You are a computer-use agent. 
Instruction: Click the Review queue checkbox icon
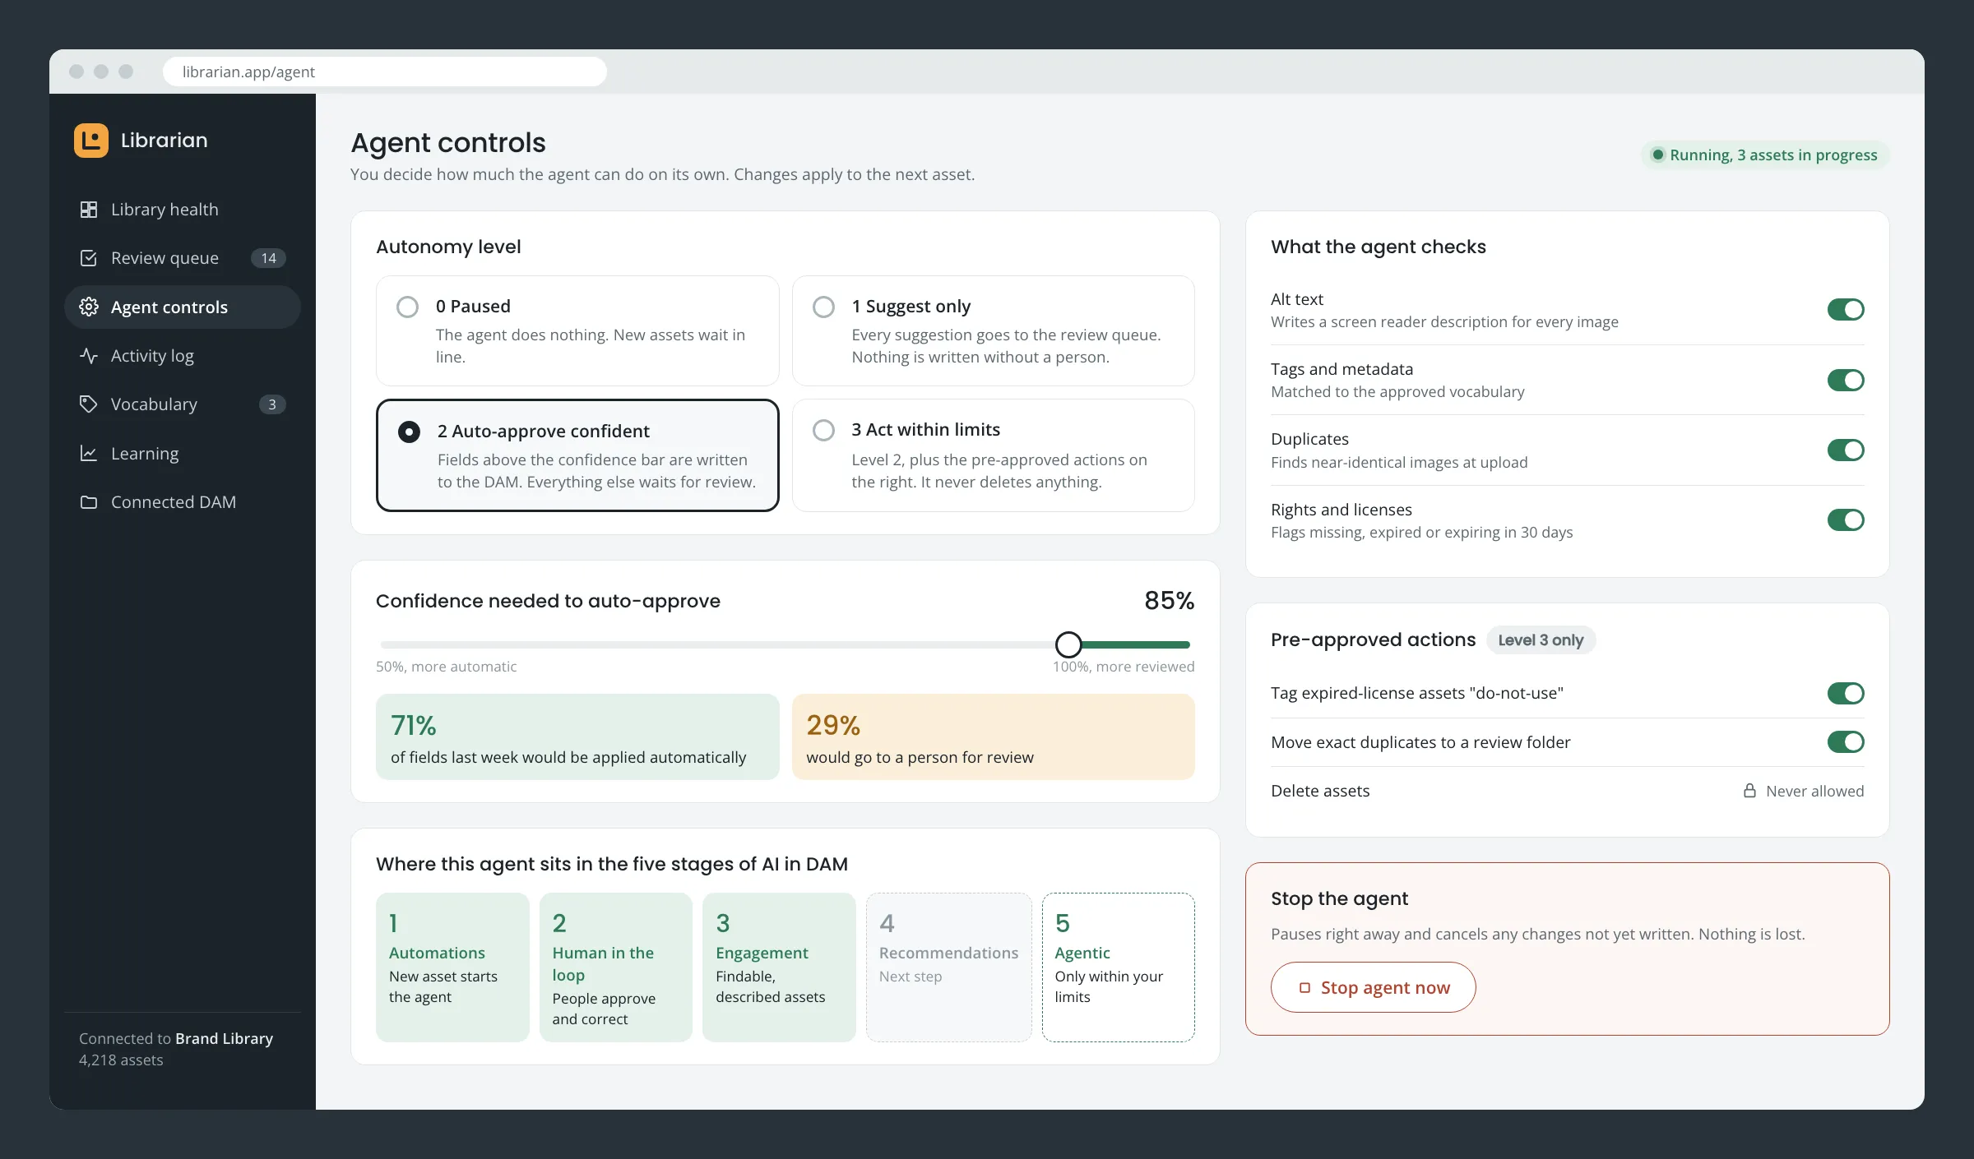coord(89,258)
